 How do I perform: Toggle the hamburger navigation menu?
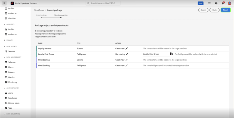[x=4, y=3]
